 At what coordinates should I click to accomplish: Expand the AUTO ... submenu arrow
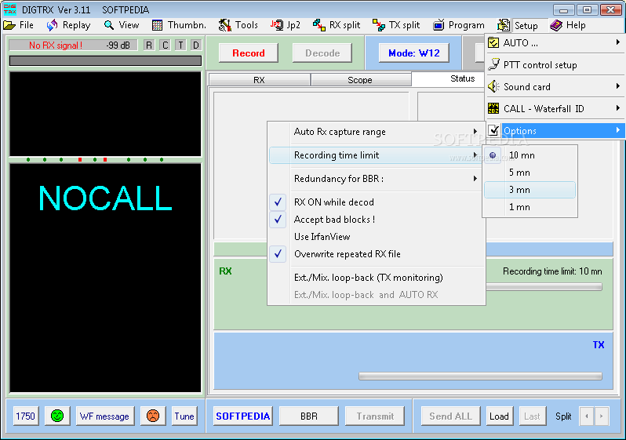pyautogui.click(x=617, y=42)
